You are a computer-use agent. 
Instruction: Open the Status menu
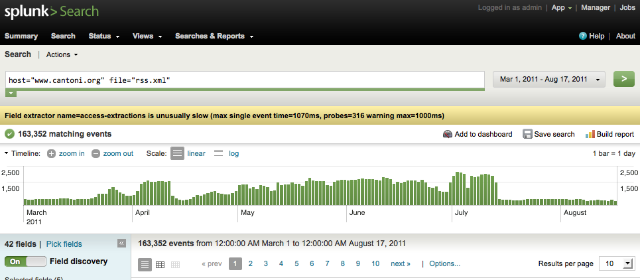pos(104,36)
